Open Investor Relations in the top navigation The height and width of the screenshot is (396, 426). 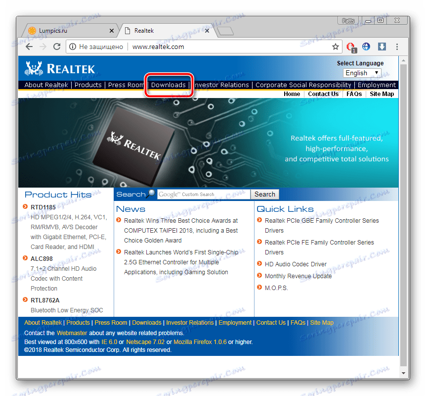[221, 85]
